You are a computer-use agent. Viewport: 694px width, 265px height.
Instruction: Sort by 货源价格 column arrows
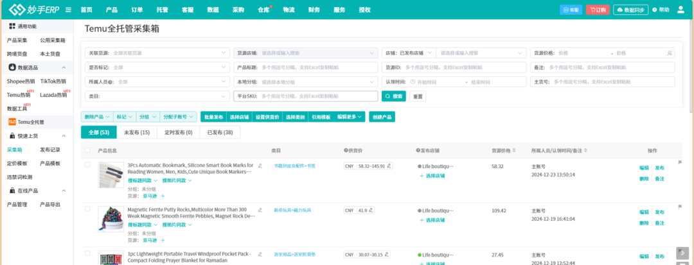coord(513,151)
